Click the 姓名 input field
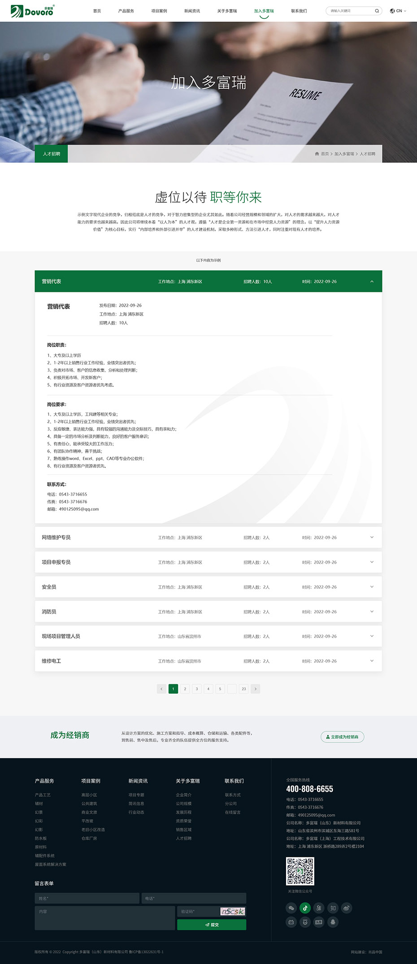417x964 pixels. [87, 898]
